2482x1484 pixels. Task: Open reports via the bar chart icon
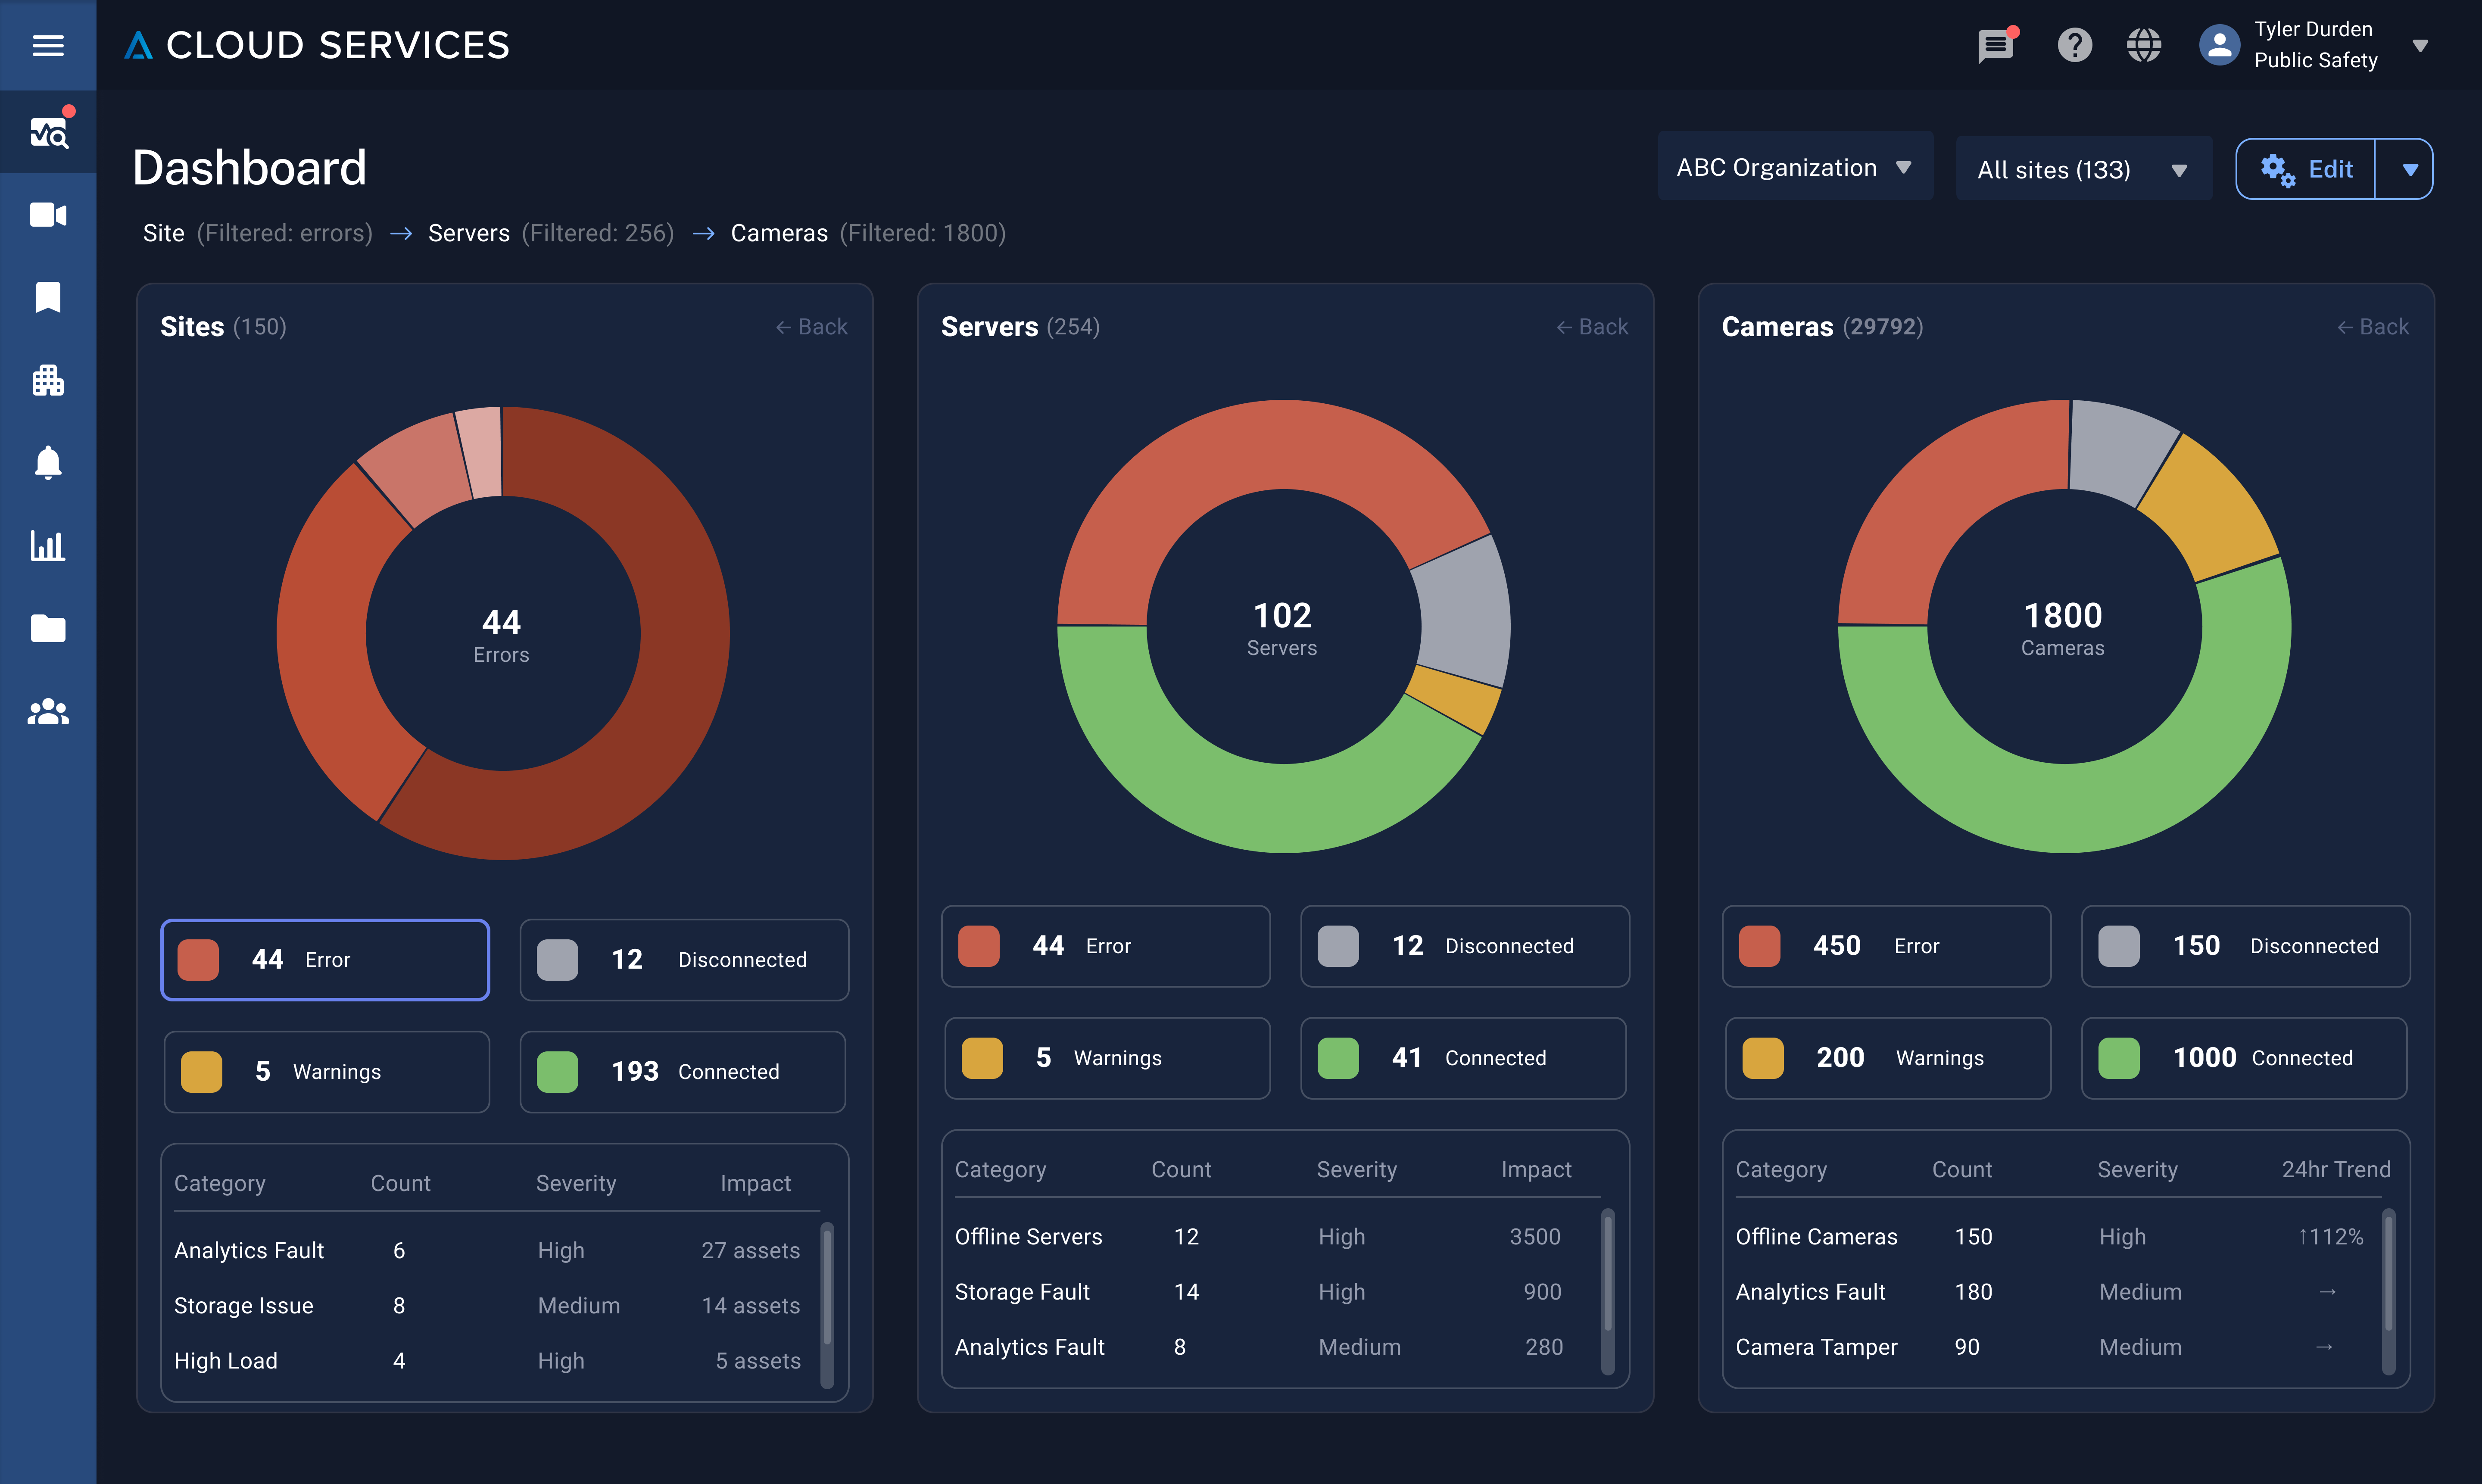pyautogui.click(x=47, y=546)
